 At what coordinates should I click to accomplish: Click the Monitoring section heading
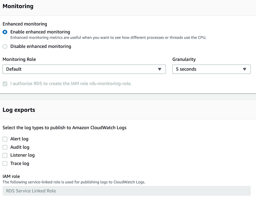click(x=18, y=6)
